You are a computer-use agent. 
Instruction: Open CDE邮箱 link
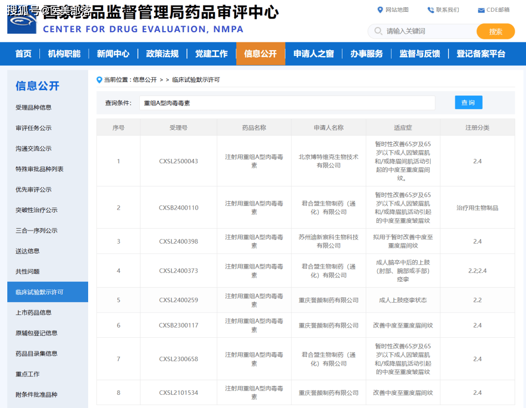(498, 10)
